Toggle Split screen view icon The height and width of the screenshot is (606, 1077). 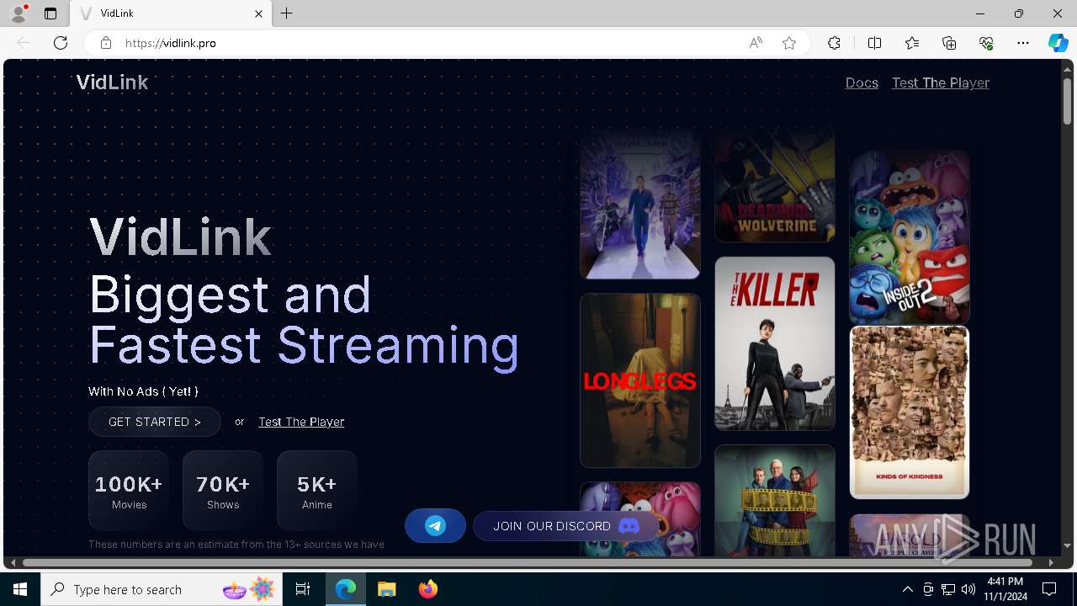click(x=874, y=43)
